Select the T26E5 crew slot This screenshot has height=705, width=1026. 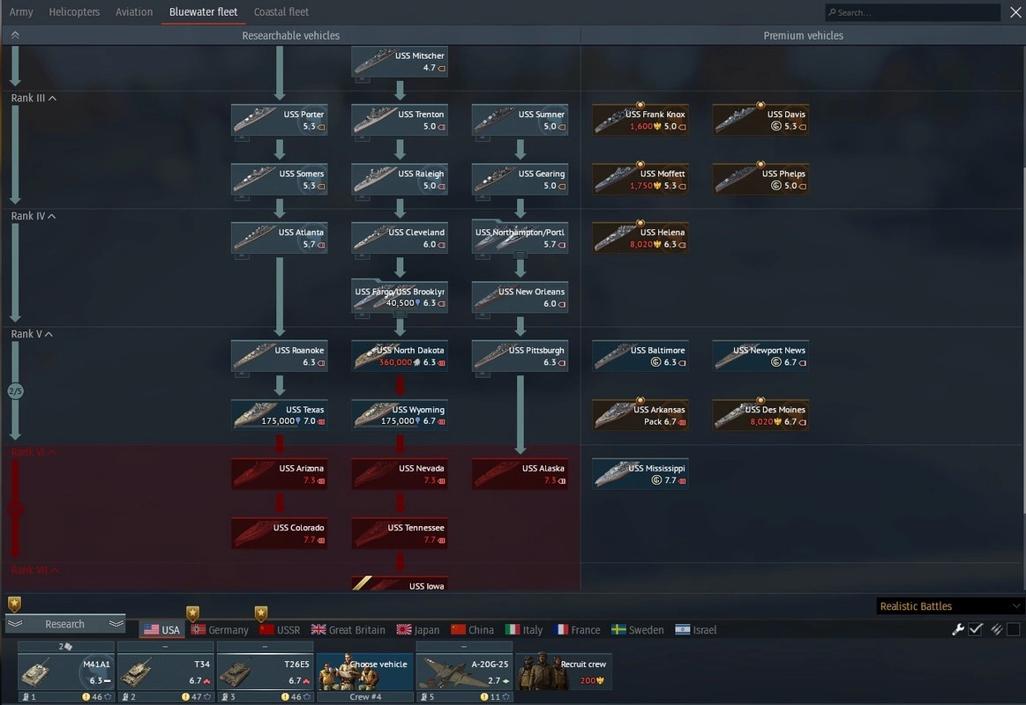(265, 672)
